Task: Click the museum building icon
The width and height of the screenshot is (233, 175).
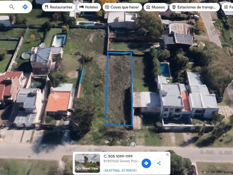Action: click(148, 7)
